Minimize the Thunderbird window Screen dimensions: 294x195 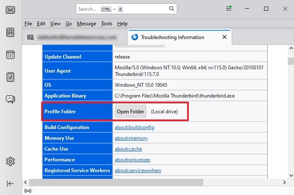[247, 9]
